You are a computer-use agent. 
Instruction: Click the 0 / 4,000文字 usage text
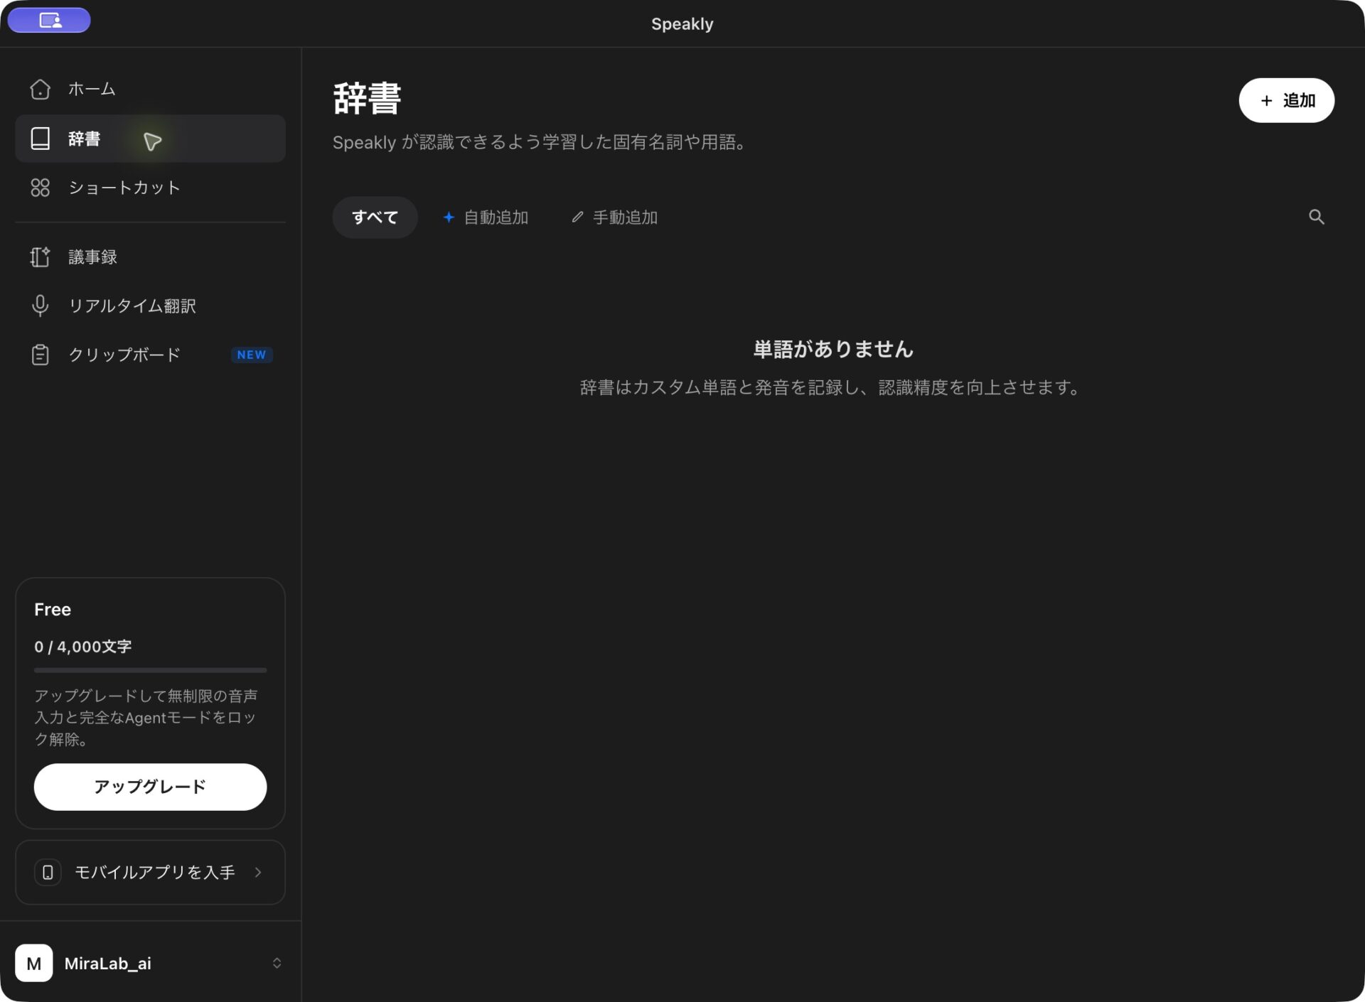coord(82,647)
